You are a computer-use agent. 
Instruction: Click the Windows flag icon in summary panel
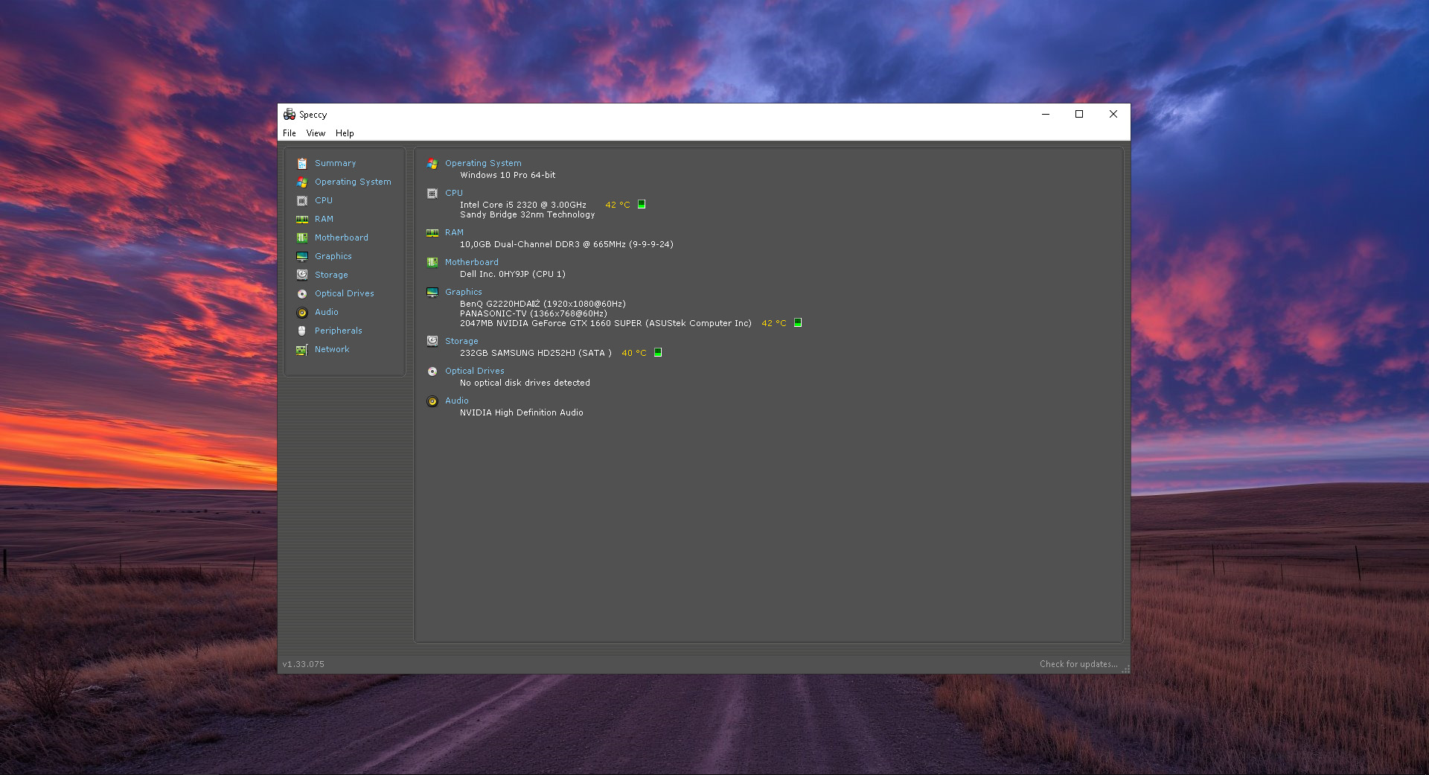point(432,164)
